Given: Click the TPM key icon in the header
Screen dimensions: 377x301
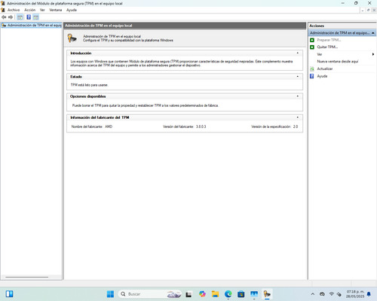Looking at the screenshot, I should pos(72,38).
